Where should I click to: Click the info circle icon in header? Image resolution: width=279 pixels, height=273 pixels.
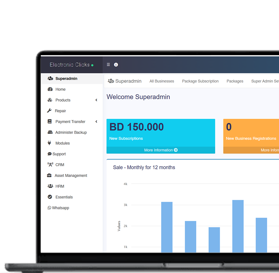tap(116, 64)
